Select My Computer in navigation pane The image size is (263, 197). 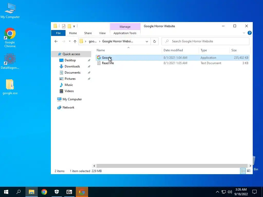pos(72,99)
